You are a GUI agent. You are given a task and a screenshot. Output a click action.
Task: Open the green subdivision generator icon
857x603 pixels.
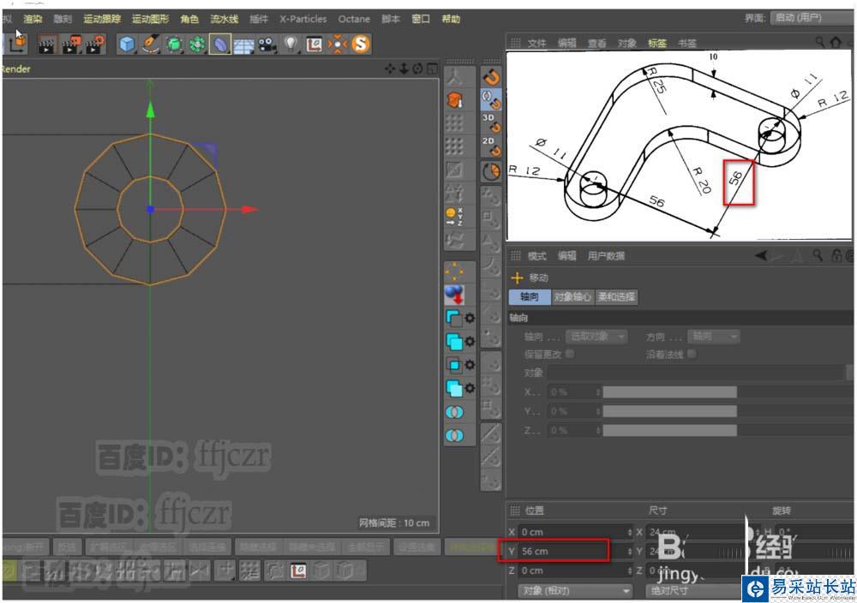pos(174,45)
